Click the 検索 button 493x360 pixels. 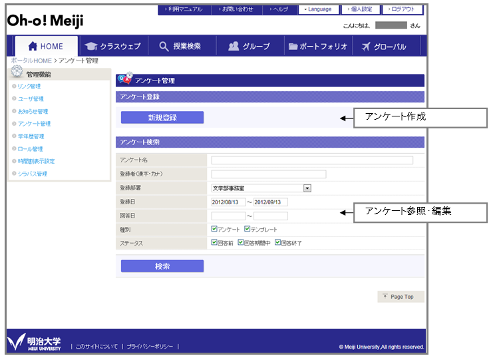(x=162, y=266)
